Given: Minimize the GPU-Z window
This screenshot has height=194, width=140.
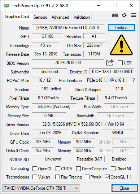Looking at the screenshot, I should 99,5.
